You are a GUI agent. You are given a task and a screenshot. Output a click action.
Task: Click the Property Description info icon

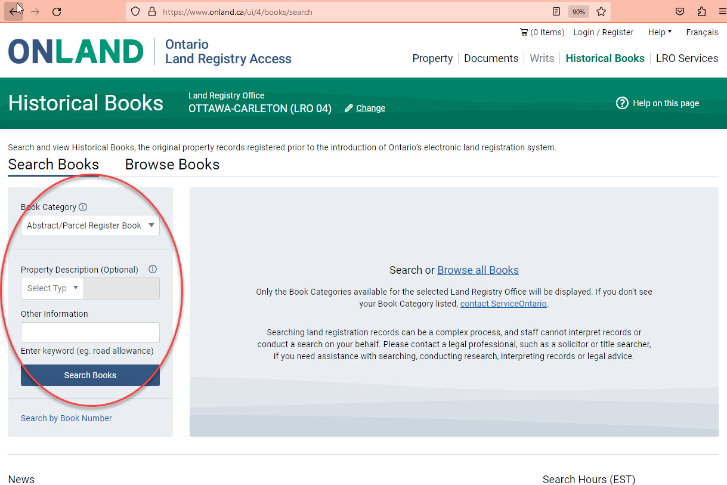click(153, 269)
